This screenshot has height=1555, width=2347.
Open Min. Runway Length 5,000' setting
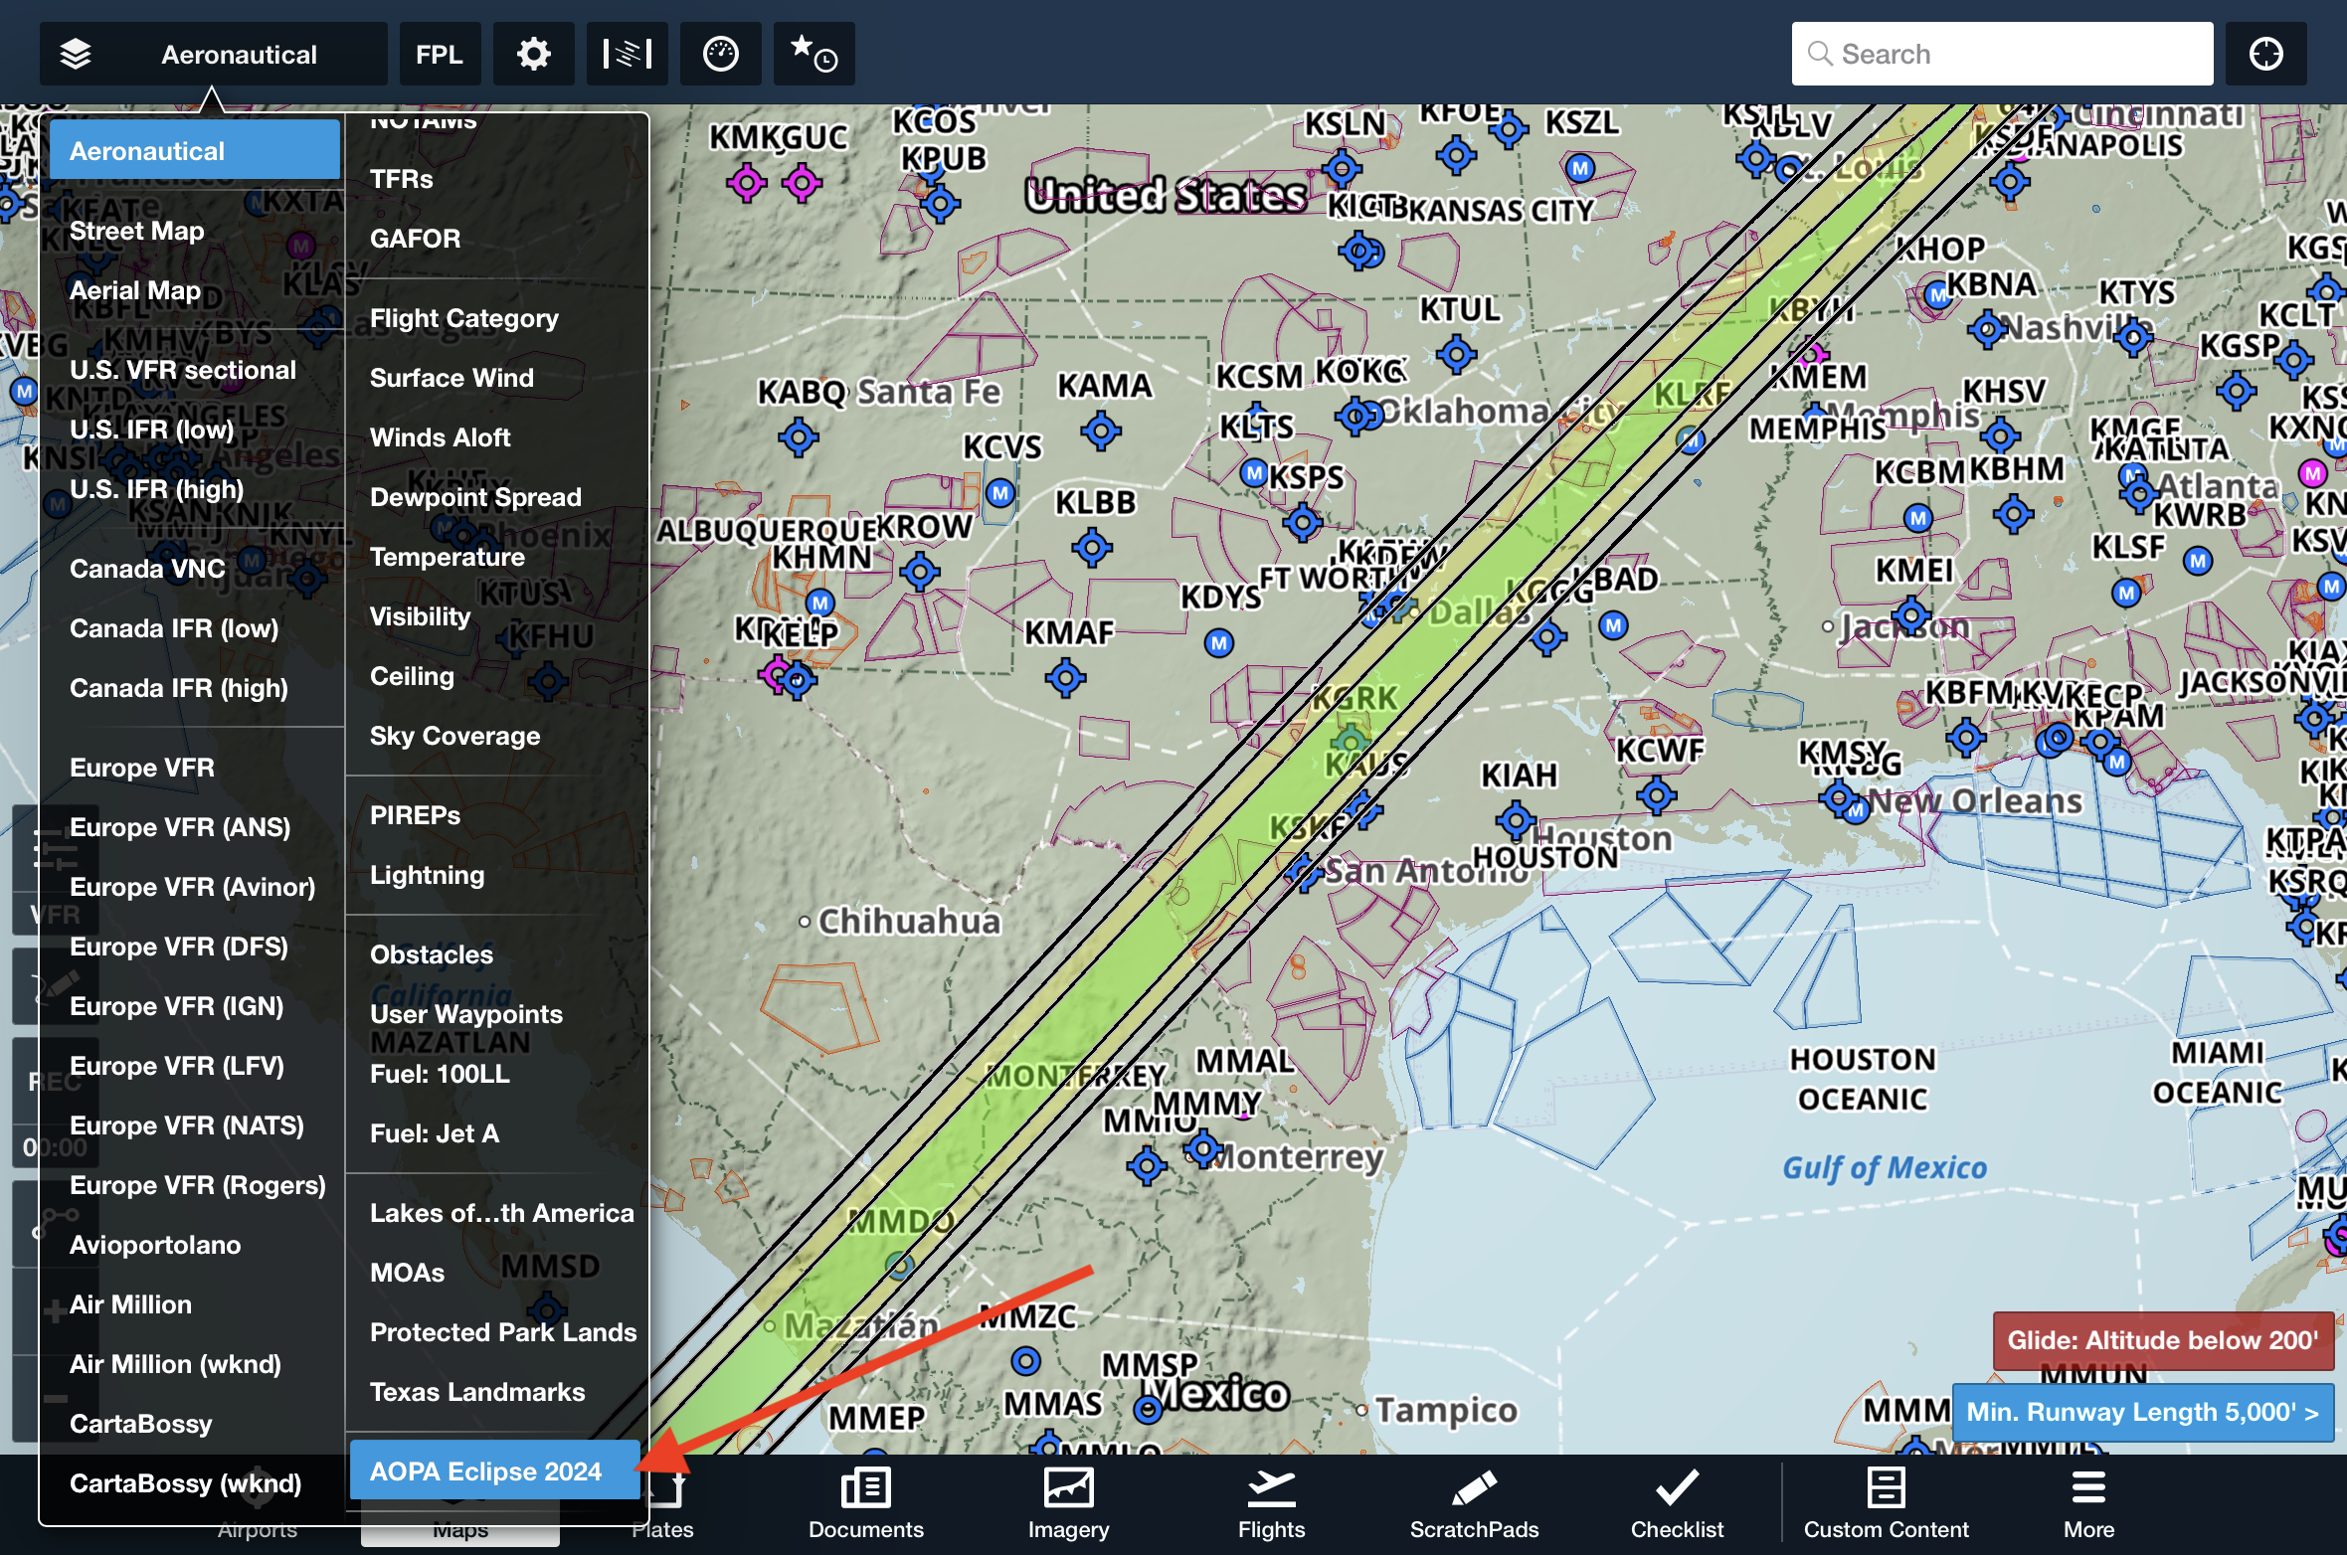[2142, 1412]
